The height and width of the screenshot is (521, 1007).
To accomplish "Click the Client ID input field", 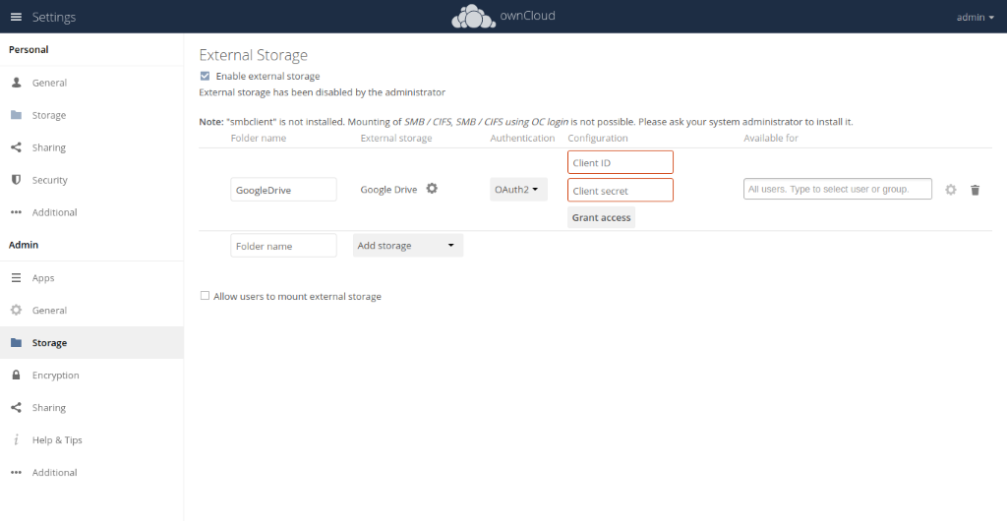I will [x=620, y=162].
